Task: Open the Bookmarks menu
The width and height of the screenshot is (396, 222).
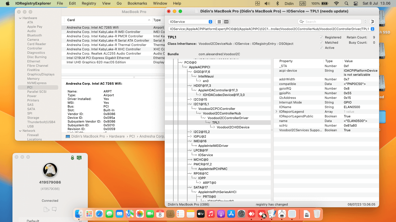Action: pos(137,3)
